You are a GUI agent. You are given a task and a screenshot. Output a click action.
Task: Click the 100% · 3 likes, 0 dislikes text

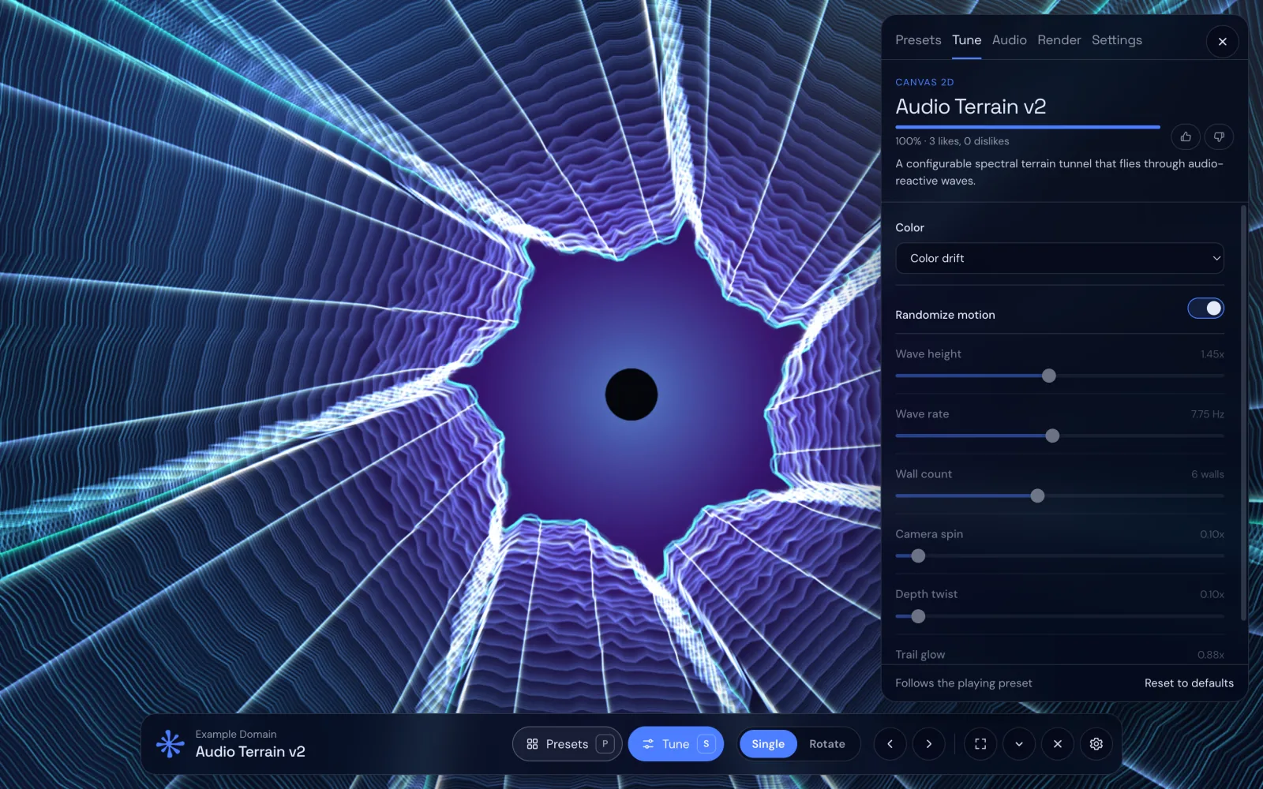point(952,141)
